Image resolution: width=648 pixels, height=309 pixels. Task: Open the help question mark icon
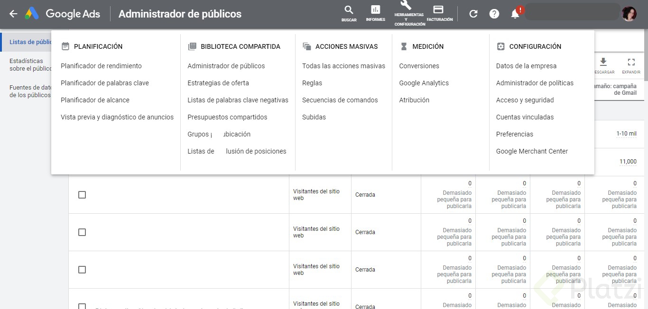coord(494,14)
